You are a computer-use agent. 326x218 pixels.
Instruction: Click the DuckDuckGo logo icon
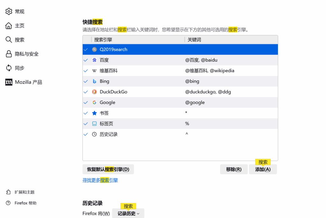94,92
